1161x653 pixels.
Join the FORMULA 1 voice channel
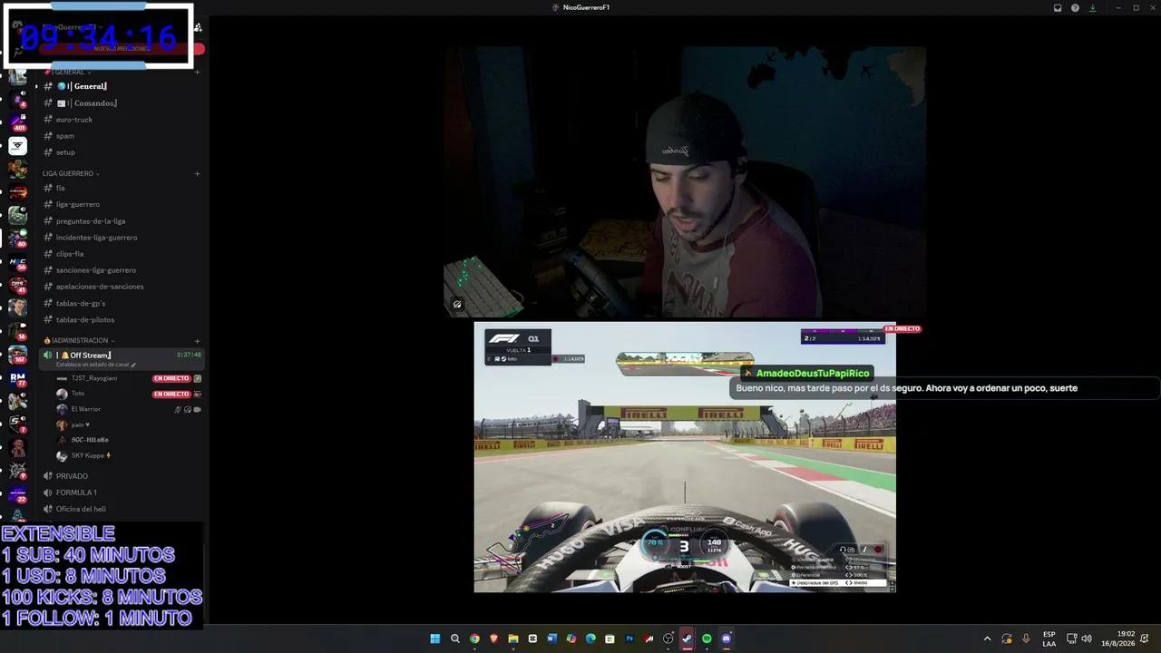(x=121, y=492)
